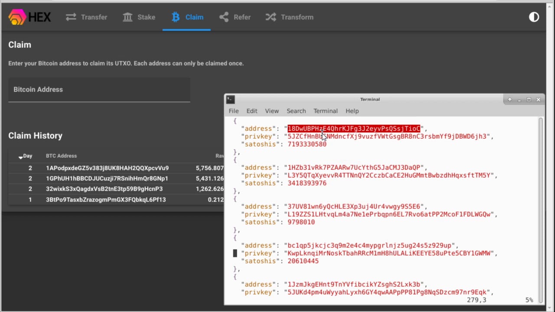Open the Terminal Help menu
Screen dimensions: 555x312
[352, 111]
